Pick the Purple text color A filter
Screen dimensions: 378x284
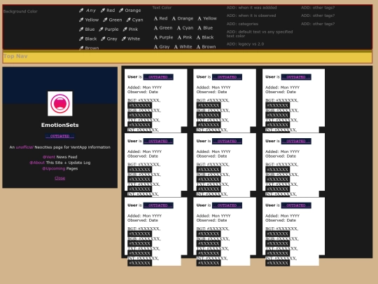(163, 37)
